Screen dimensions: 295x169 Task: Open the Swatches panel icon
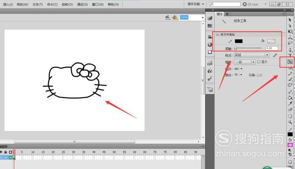(x=210, y=26)
